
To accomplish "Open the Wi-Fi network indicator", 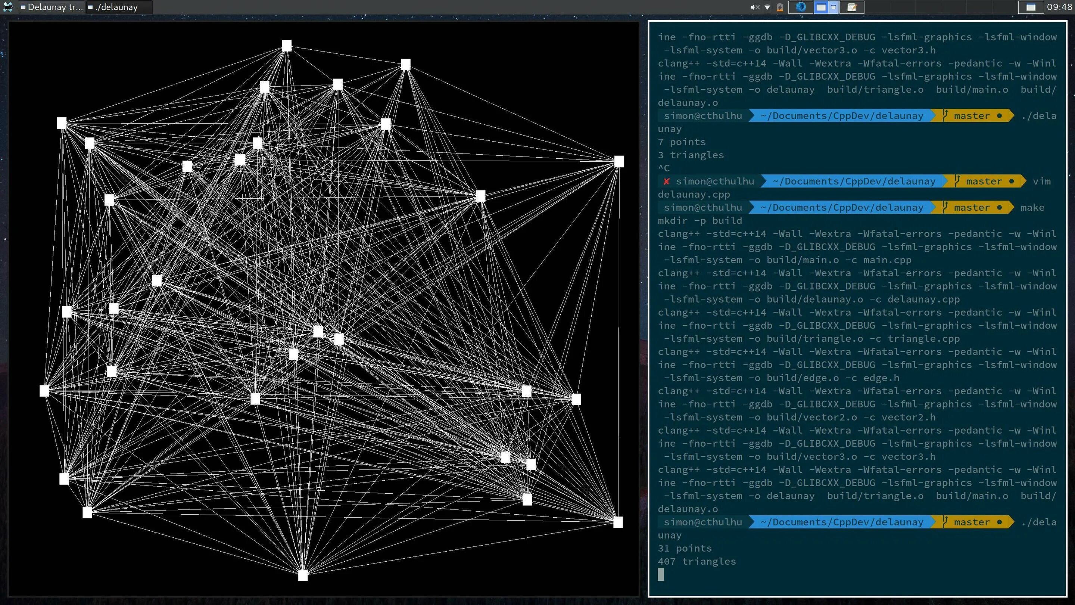I will (x=767, y=7).
